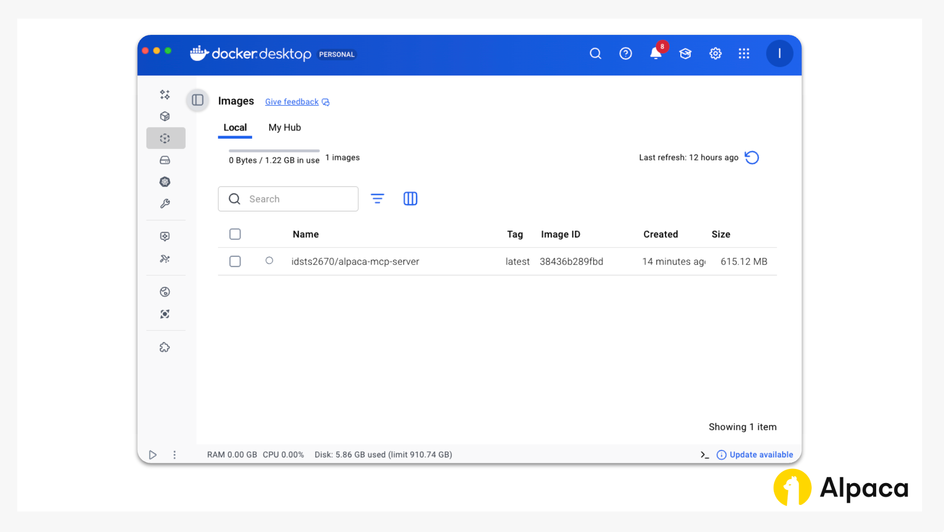Select the alpaca-mcp-server image checkbox
944x532 pixels.
tap(235, 261)
